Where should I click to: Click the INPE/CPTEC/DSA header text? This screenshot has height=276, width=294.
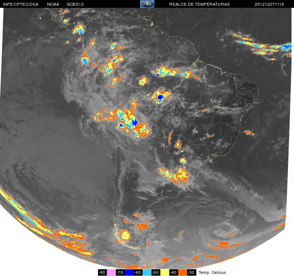[x=21, y=4]
